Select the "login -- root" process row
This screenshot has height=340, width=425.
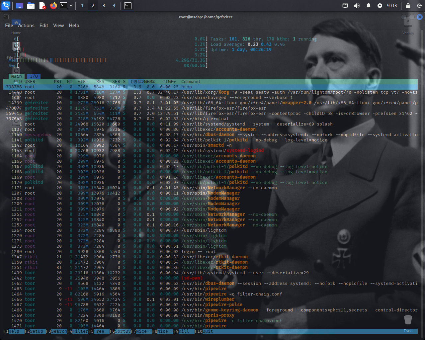[x=211, y=252]
